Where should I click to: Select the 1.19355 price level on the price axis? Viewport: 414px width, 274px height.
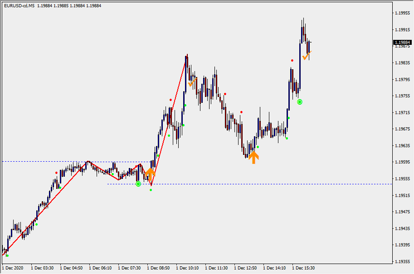[403, 261]
